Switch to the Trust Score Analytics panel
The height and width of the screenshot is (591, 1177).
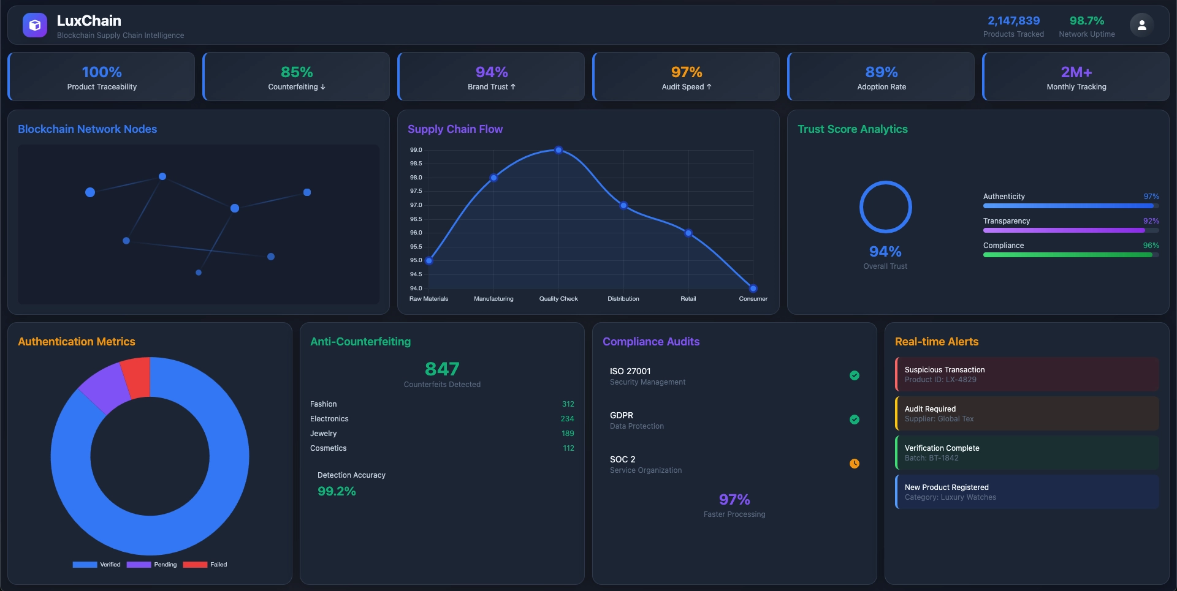(853, 129)
